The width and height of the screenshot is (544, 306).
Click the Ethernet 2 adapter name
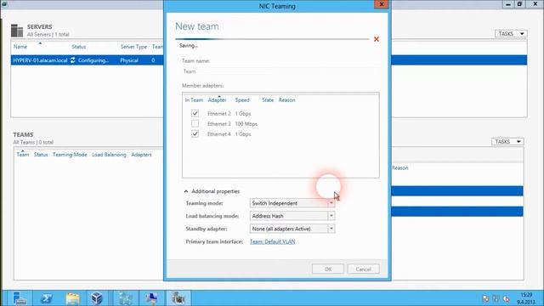coord(219,113)
